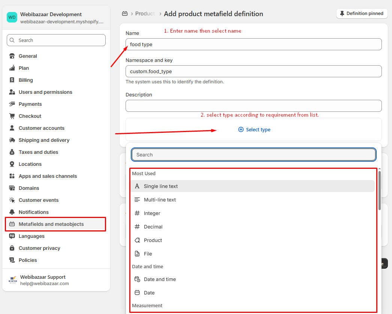The height and width of the screenshot is (314, 392).
Task: Select Integer from the type list
Action: (152, 213)
